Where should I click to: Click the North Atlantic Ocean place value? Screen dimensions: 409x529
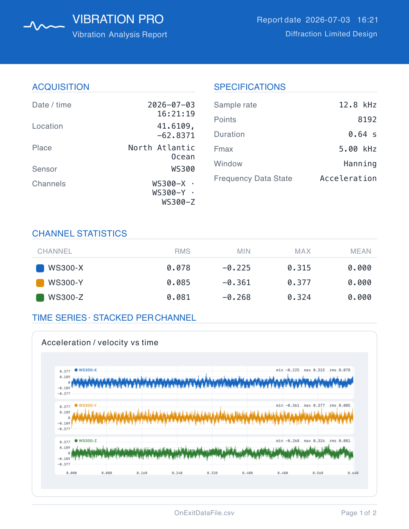pos(162,152)
